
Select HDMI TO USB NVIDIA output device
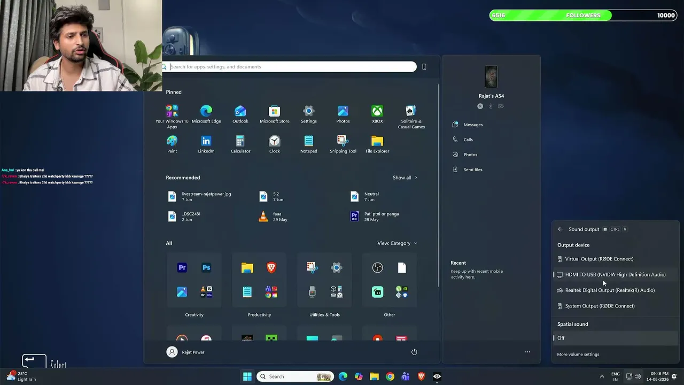[x=616, y=274]
